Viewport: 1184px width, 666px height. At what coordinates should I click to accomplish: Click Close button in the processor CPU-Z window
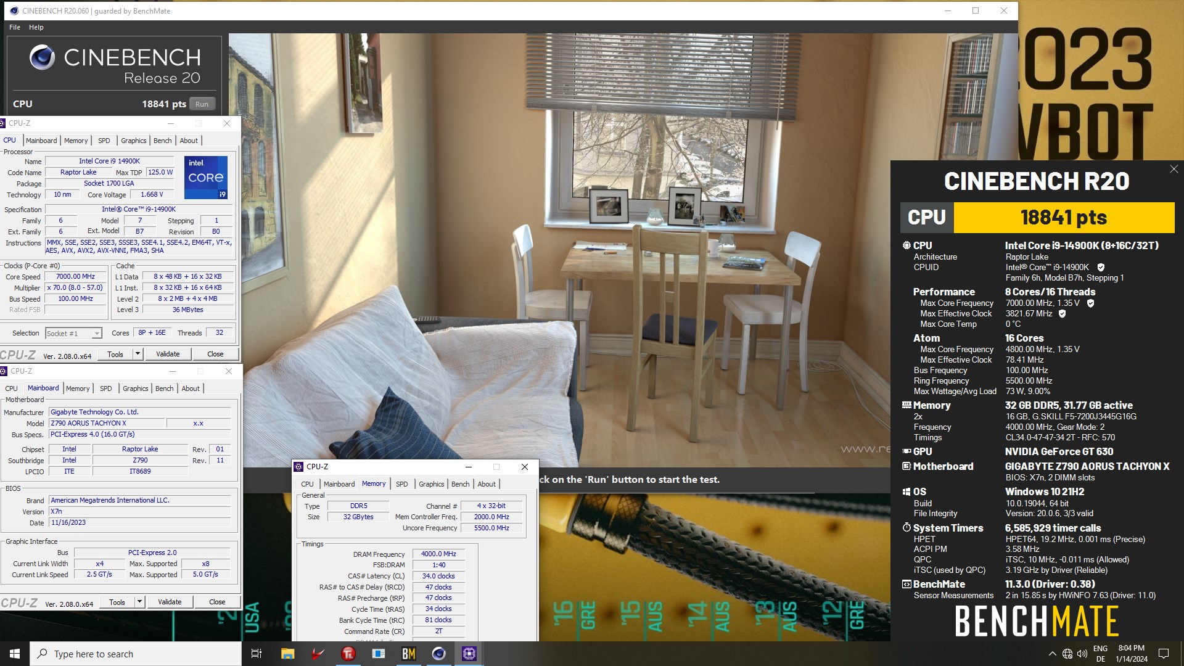pos(215,354)
